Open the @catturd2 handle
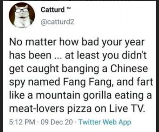The width and height of the screenshot is (159, 132). (57, 22)
